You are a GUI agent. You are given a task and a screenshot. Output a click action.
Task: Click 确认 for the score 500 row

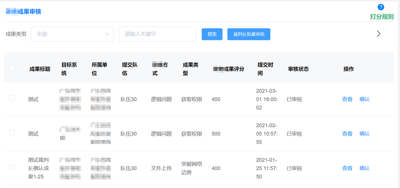pos(365,134)
